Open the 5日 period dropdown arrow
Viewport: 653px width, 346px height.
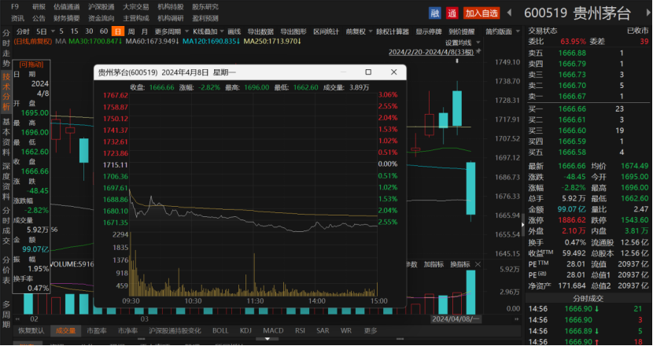53,31
